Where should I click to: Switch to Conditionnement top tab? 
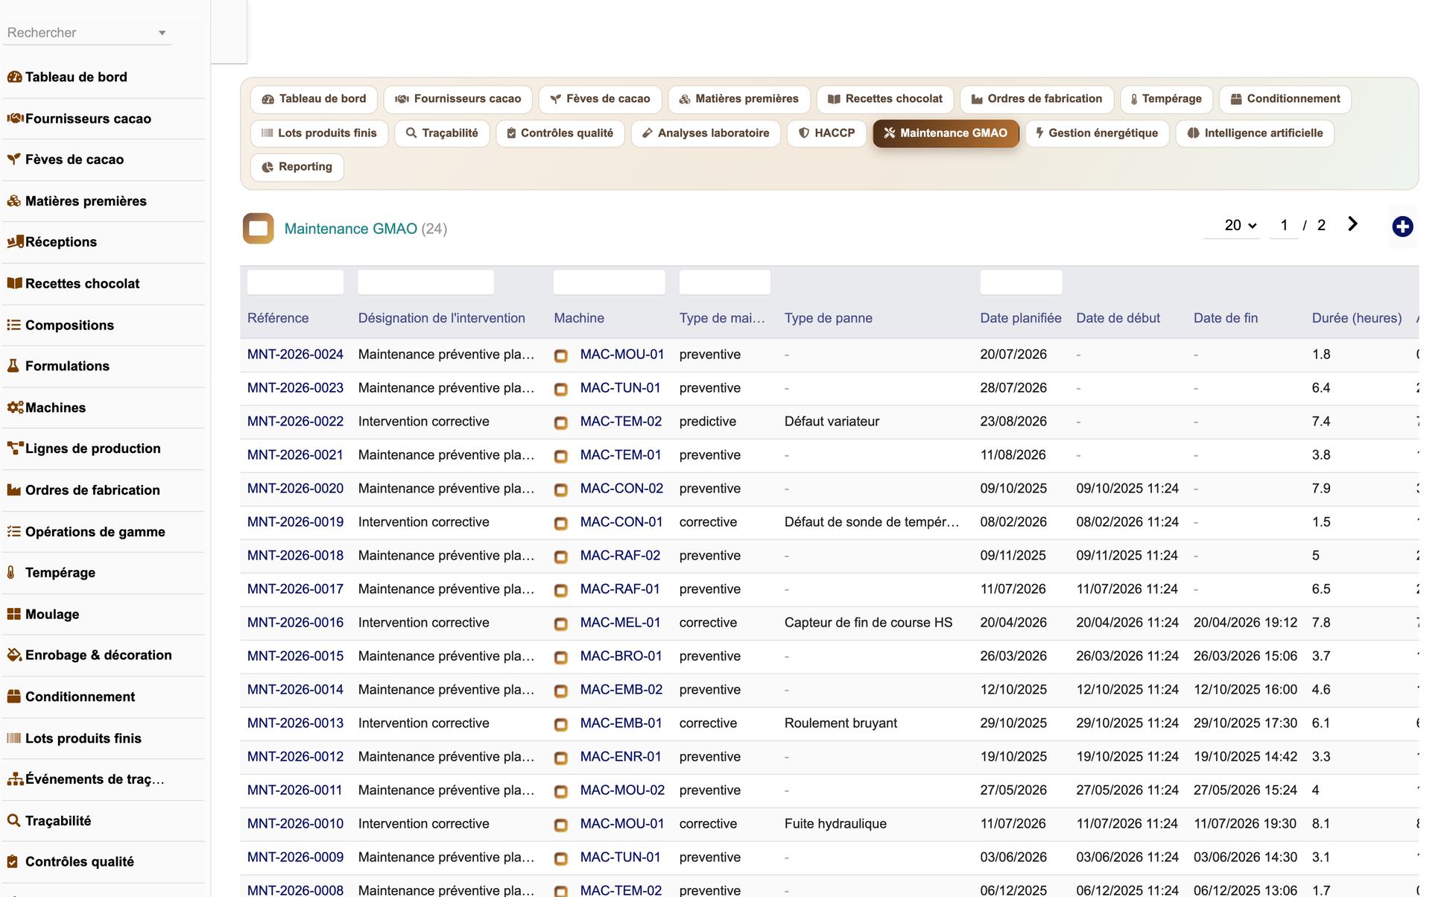coord(1285,99)
